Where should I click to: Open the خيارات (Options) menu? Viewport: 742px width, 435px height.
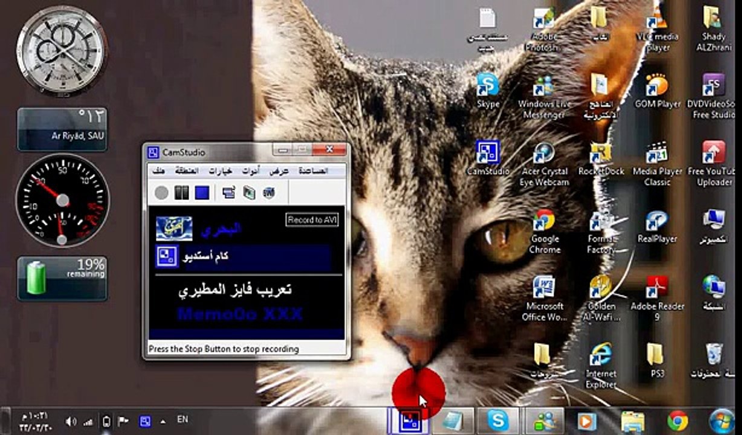[x=220, y=171]
